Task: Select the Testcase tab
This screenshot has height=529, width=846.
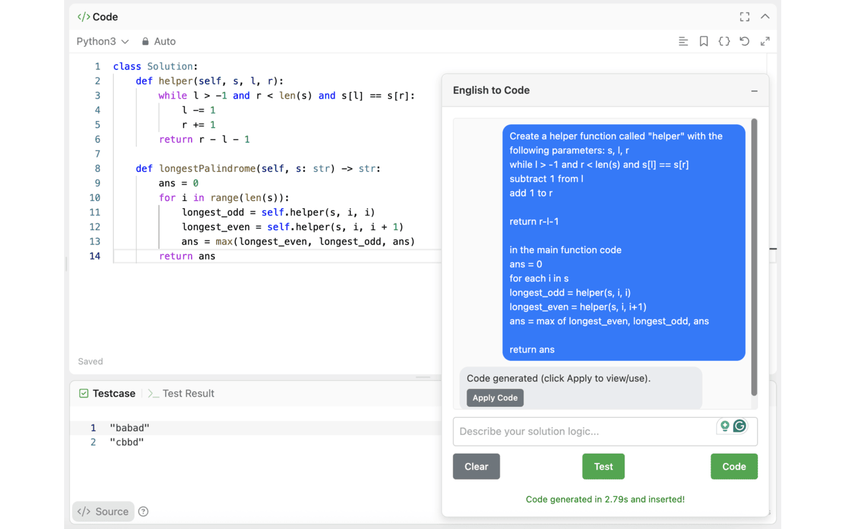Action: click(107, 393)
